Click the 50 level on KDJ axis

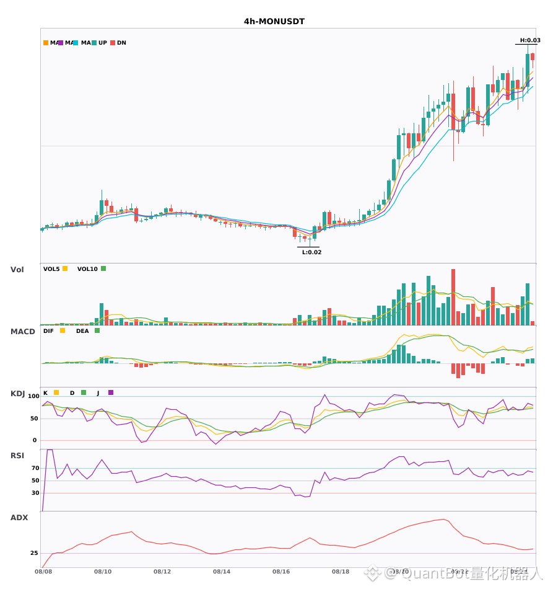[x=34, y=418]
